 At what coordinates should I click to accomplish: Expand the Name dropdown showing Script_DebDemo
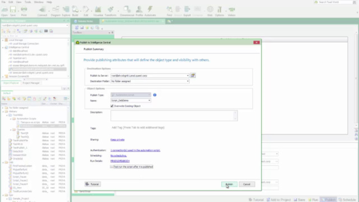click(x=149, y=100)
